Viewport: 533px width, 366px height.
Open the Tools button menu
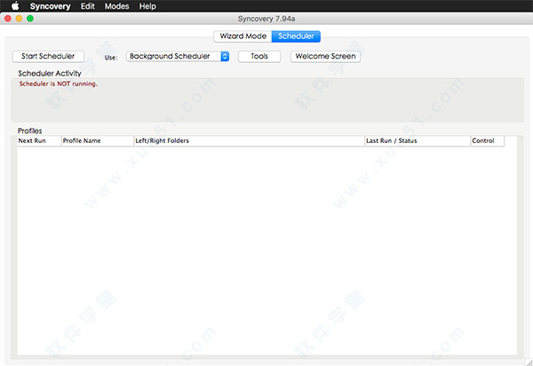coord(259,57)
